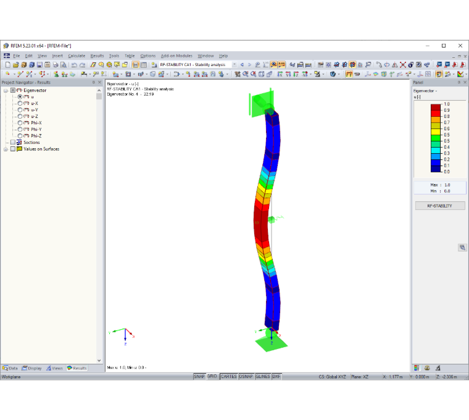Open factors tab icon at panel bottom

point(427,368)
